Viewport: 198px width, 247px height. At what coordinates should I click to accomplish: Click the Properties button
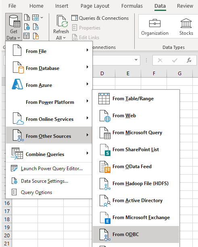(86, 28)
